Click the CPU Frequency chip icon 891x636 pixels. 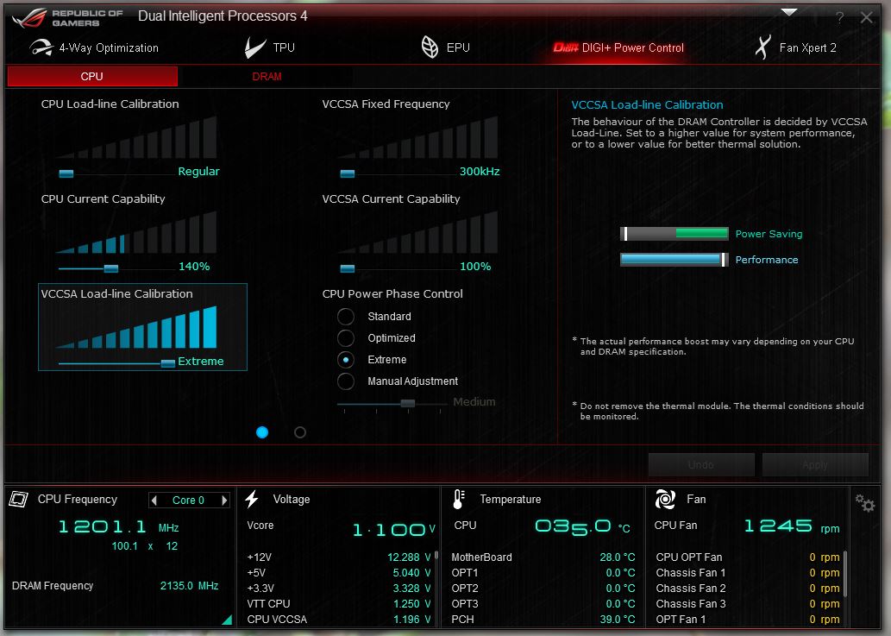click(18, 500)
